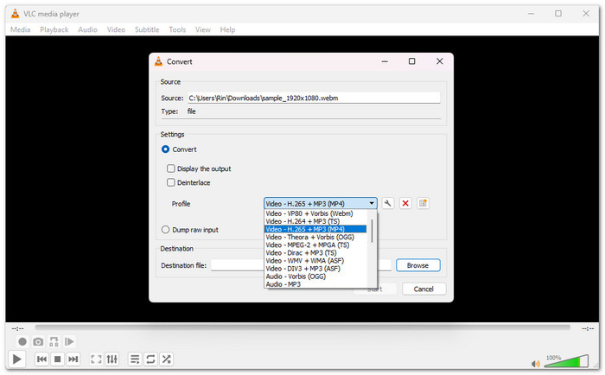Minimize the Convert dialog
605x375 pixels.
tap(385, 61)
